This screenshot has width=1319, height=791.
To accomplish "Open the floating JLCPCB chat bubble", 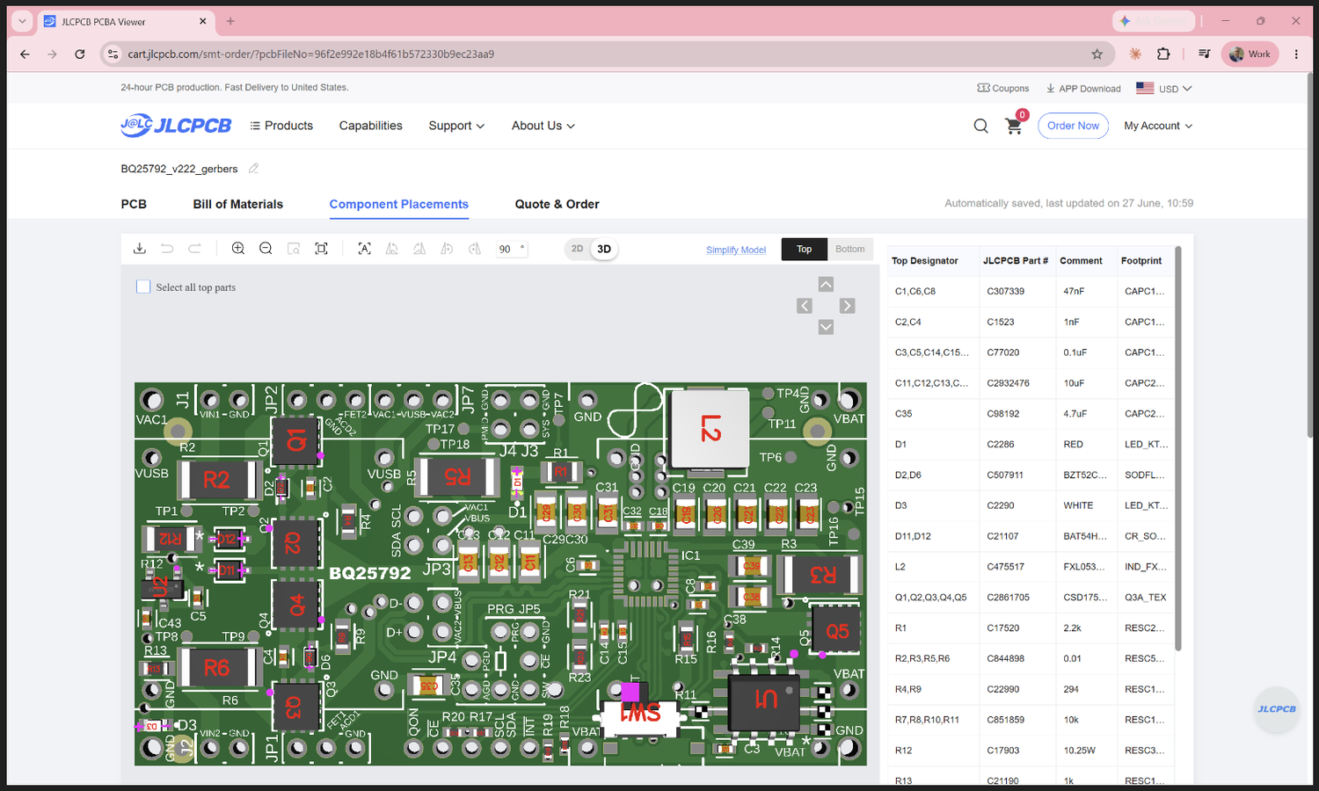I will pyautogui.click(x=1277, y=709).
